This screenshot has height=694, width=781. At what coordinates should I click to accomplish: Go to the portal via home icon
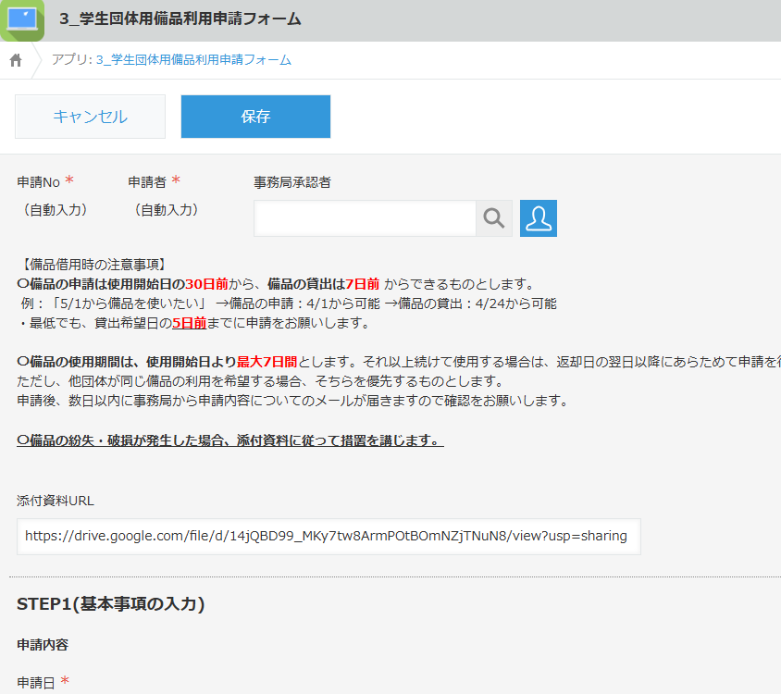(x=16, y=60)
